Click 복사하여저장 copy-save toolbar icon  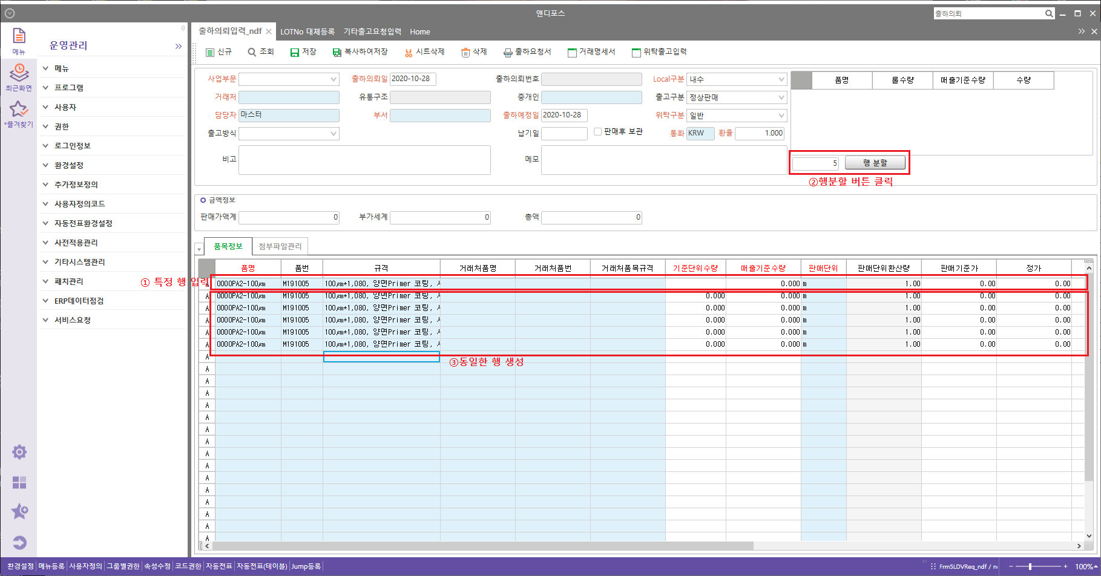(x=337, y=53)
